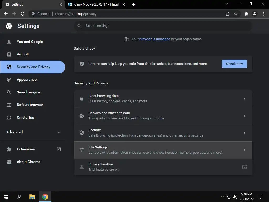Click the palette icon for Appearance
The width and height of the screenshot is (269, 202).
point(9,79)
